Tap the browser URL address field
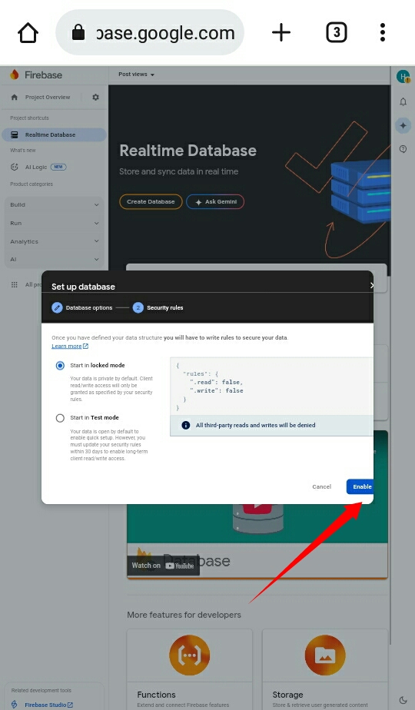 click(150, 32)
